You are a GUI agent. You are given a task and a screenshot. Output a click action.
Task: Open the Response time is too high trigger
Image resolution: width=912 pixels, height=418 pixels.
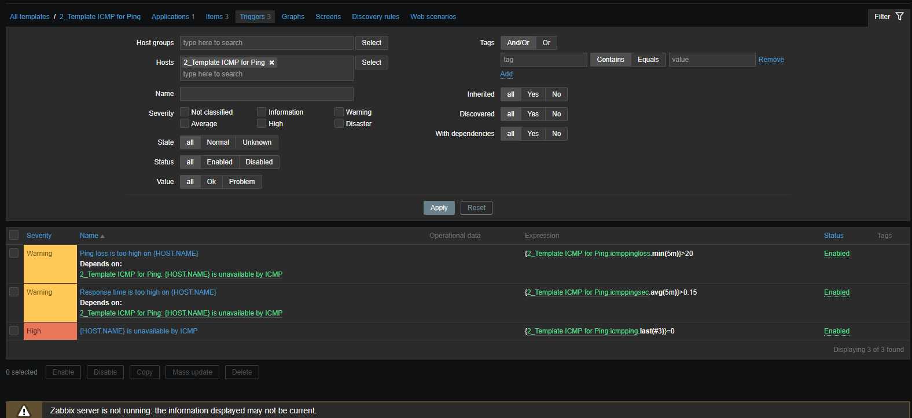(x=148, y=292)
